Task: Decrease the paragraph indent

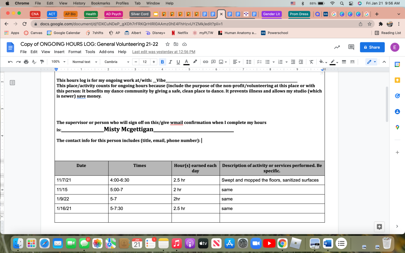Action: (x=293, y=62)
